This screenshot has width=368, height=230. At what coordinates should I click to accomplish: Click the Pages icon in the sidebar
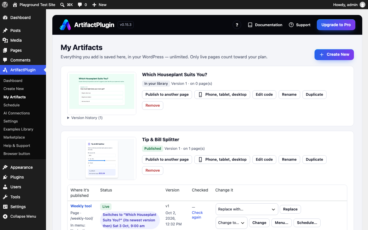point(5,50)
